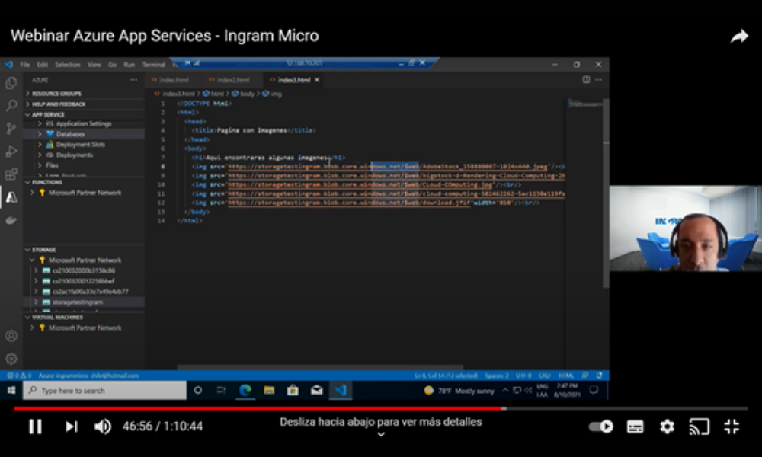Share the video using arrow icon
Viewport: 762px width, 457px height.
click(x=739, y=37)
